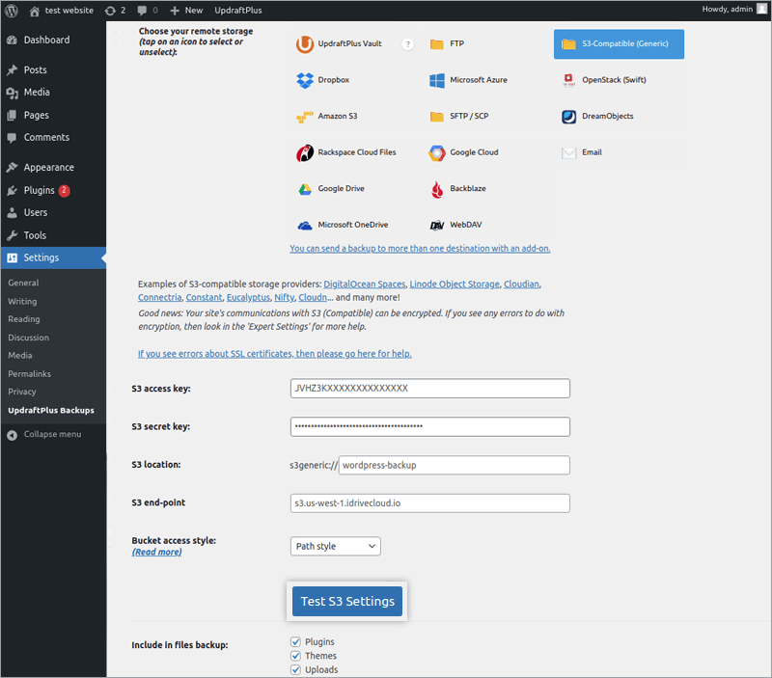Select the Email envelope icon

click(x=568, y=153)
